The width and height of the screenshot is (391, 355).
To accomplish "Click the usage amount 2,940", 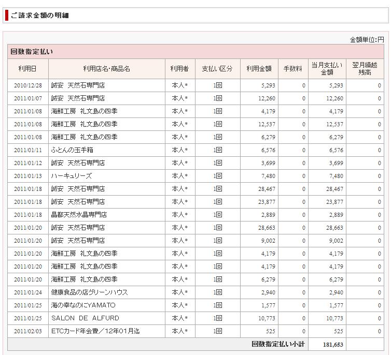I will click(x=268, y=292).
